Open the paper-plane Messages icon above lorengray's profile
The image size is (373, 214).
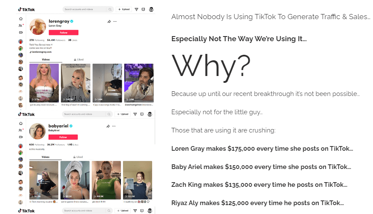136,9
